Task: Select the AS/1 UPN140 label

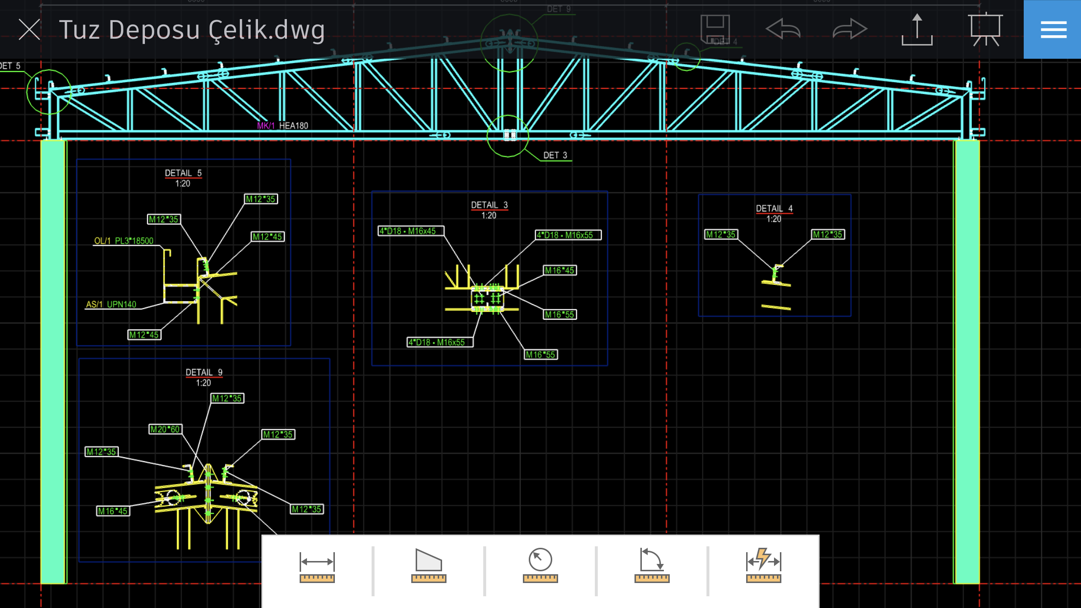Action: coord(111,304)
